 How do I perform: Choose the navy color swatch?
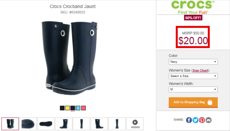(x=73, y=108)
